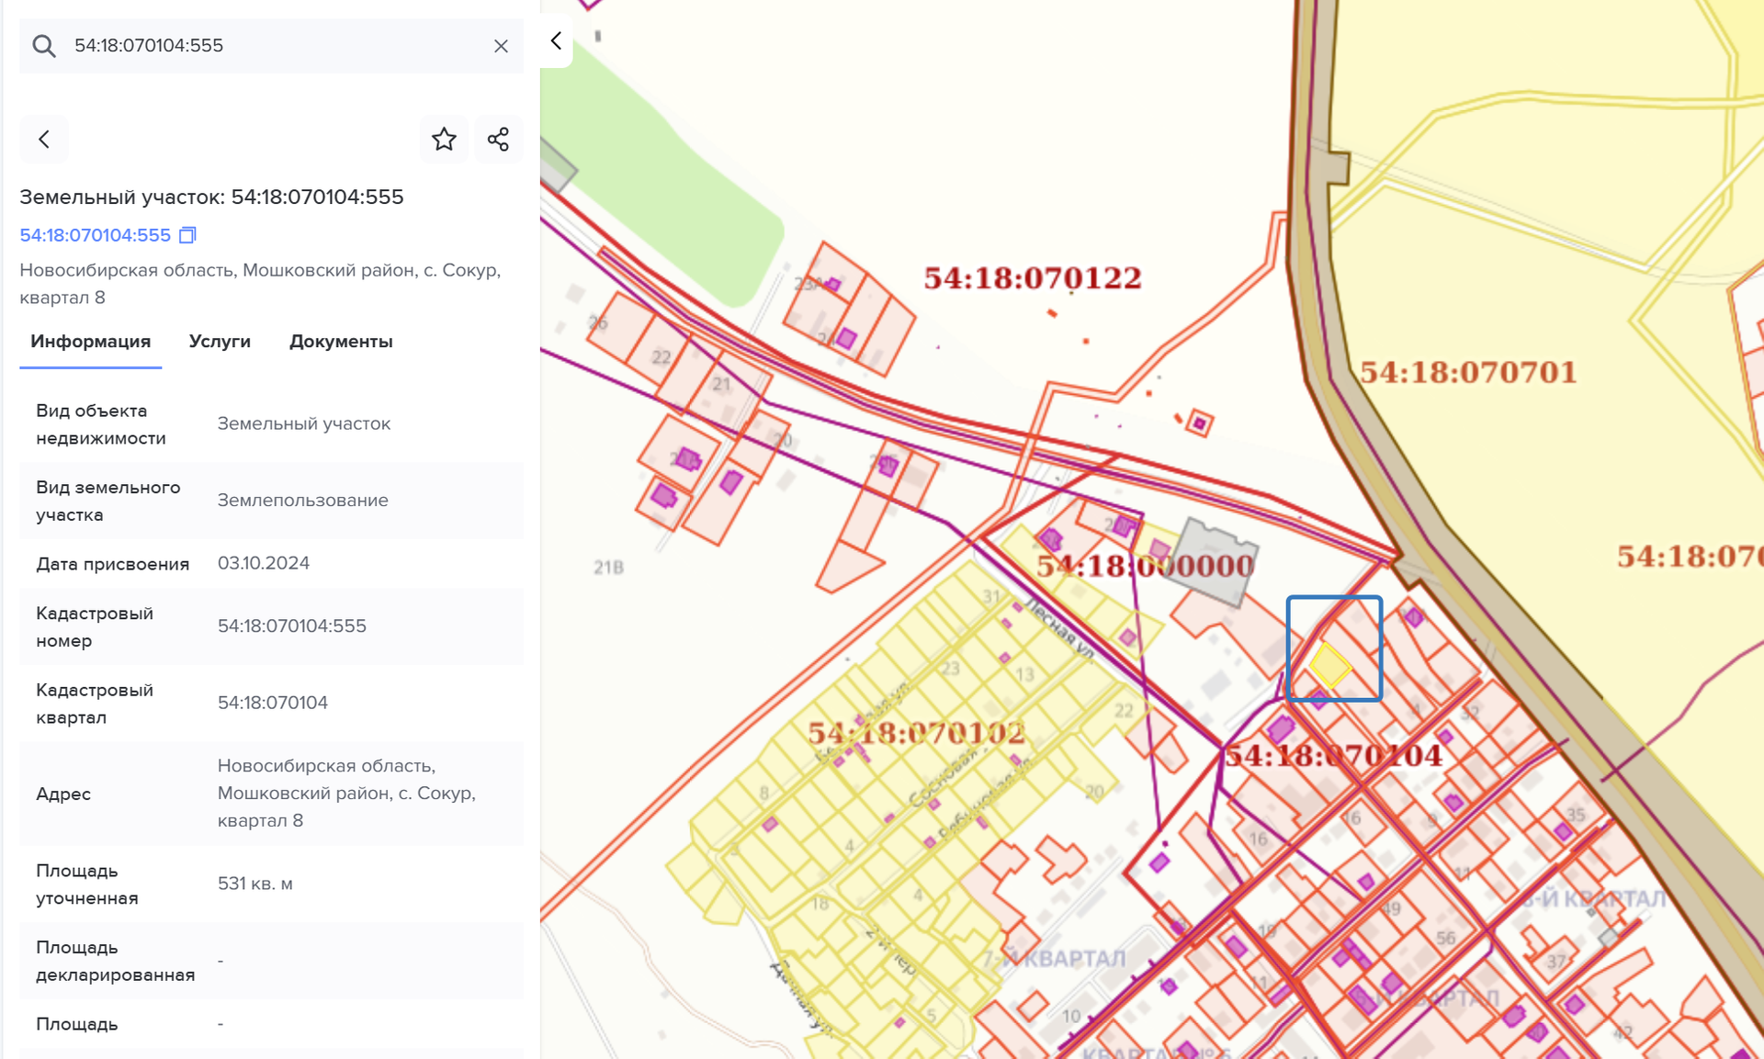Switch to the Услуги tab
1764x1059 pixels.
coord(220,342)
